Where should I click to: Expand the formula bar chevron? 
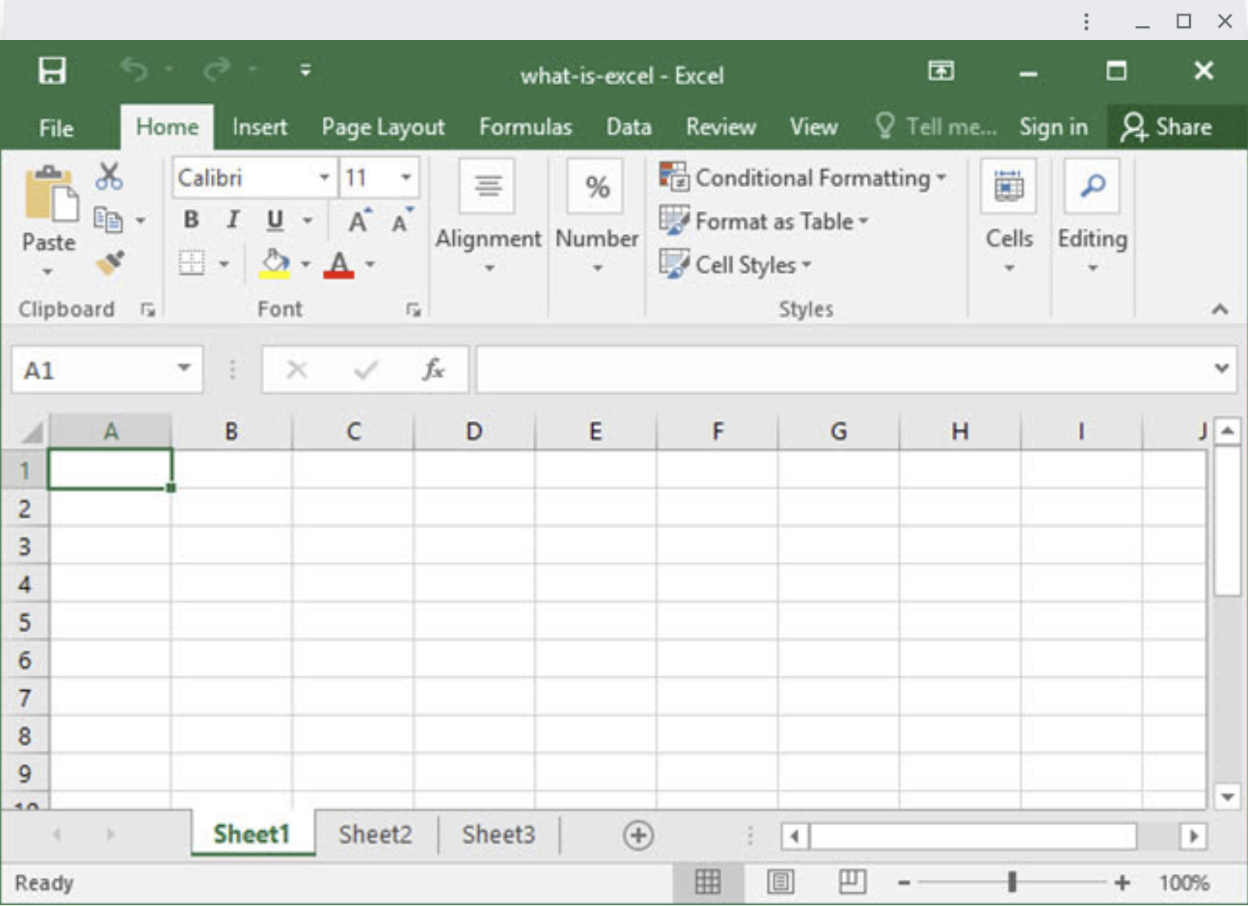click(x=1221, y=369)
